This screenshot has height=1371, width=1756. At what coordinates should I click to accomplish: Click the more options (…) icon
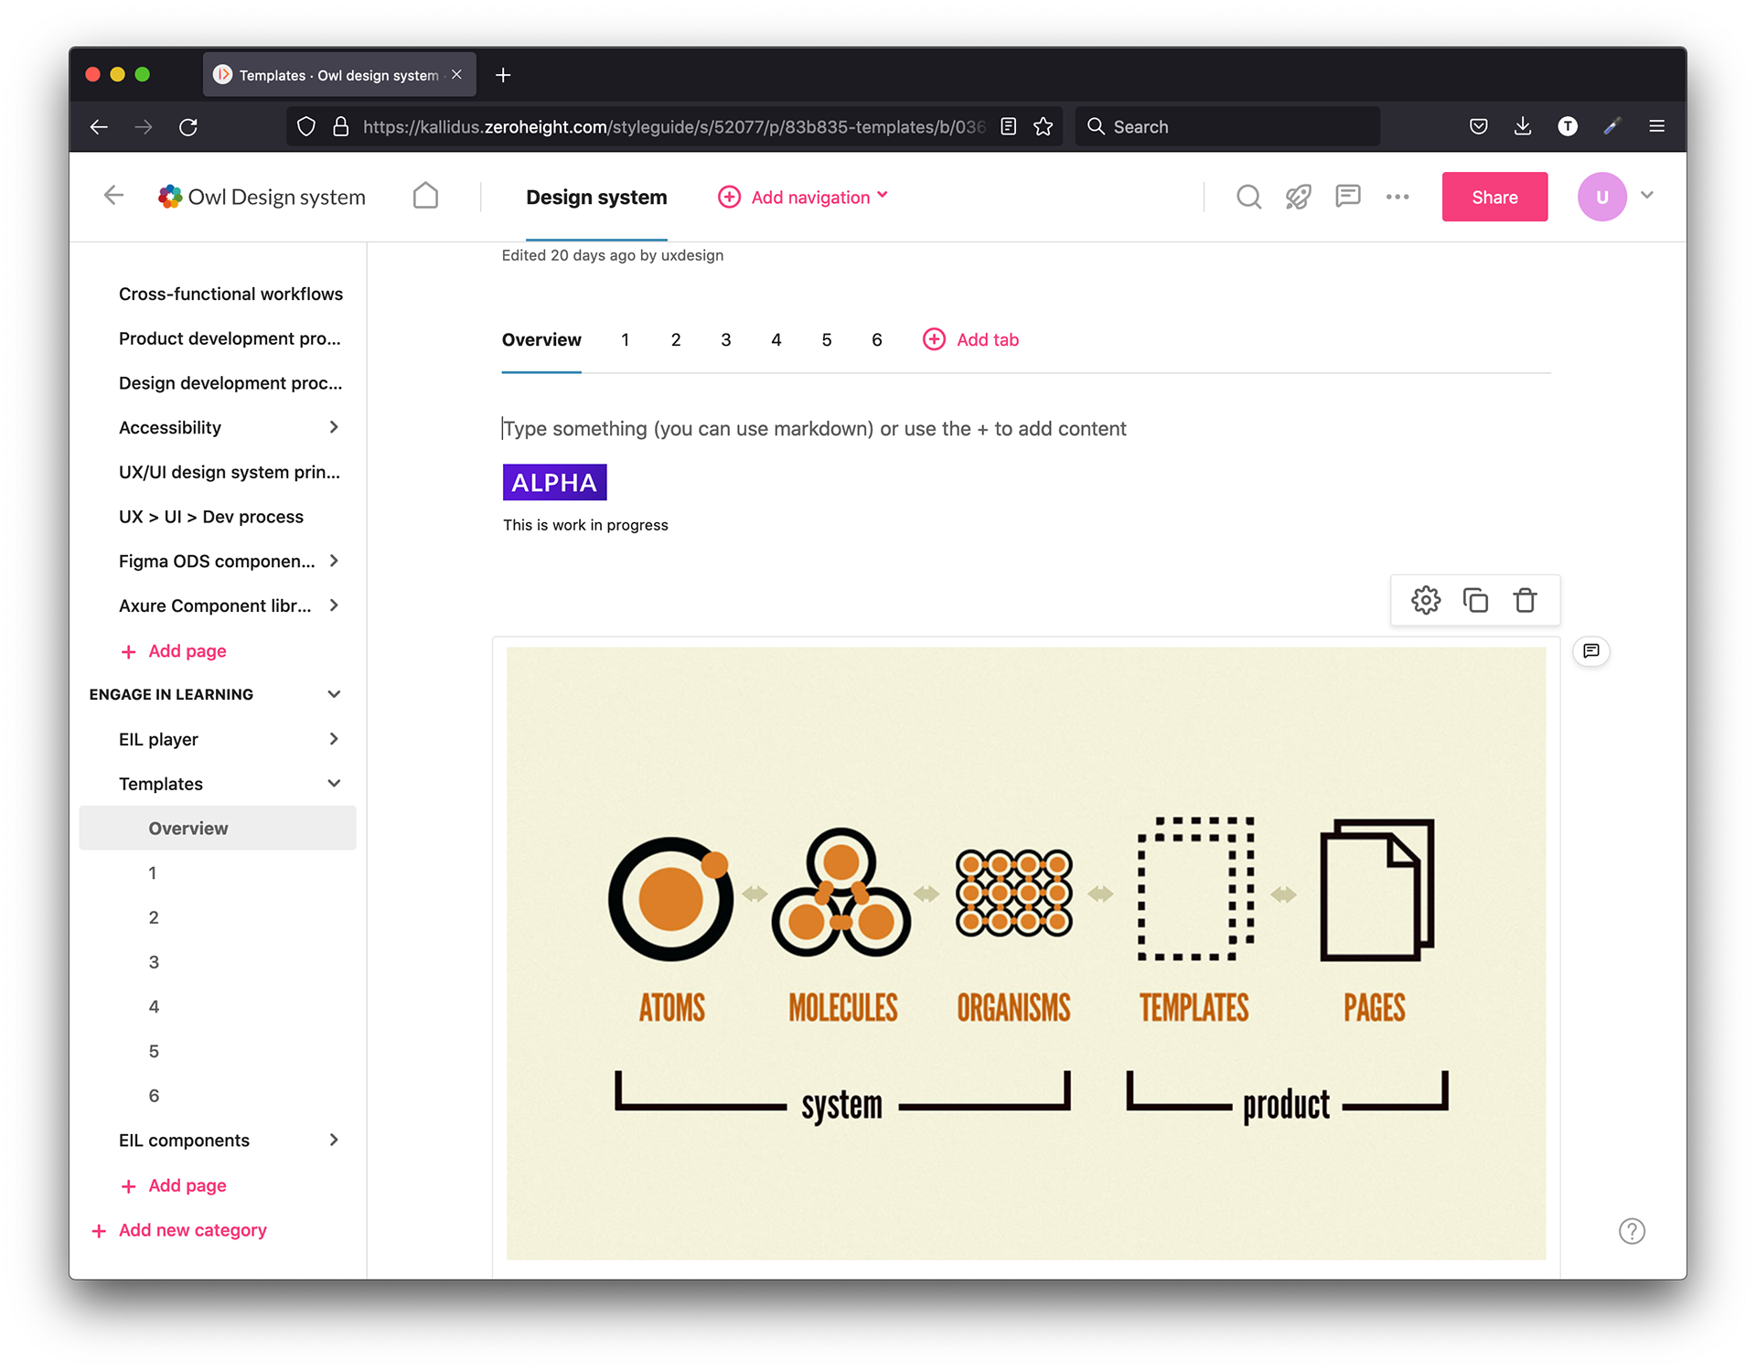point(1397,197)
